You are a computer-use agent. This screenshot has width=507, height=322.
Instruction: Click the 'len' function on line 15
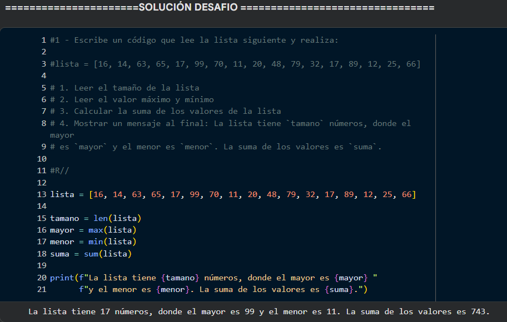coord(101,218)
